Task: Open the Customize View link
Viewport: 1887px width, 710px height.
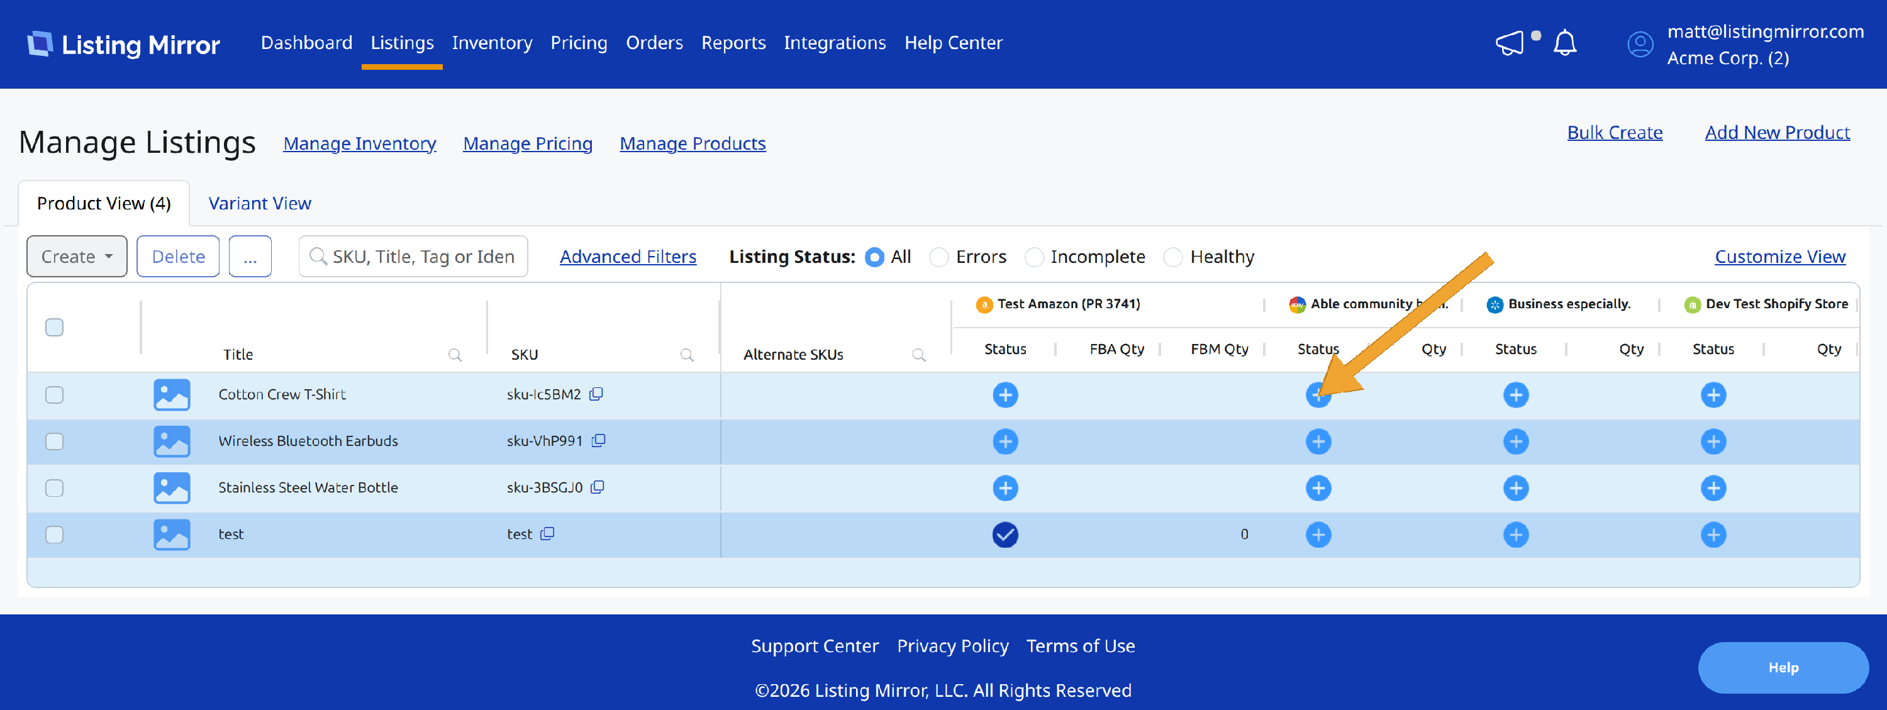Action: 1779,257
